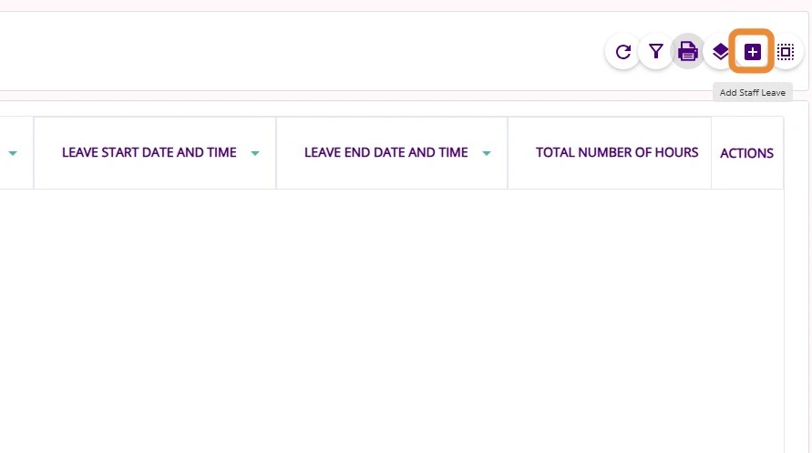812x453 pixels.
Task: Select the Total Number of Hours column header
Action: (x=617, y=152)
